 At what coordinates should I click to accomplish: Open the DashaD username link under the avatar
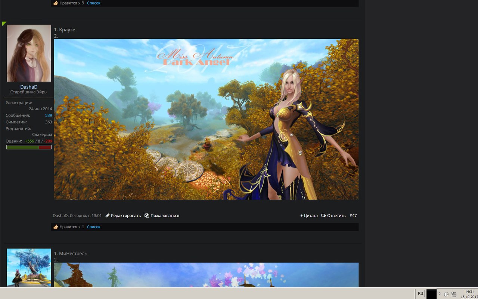tap(29, 87)
